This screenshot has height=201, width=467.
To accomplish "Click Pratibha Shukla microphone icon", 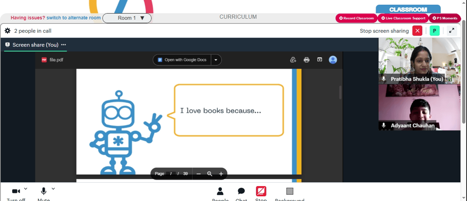I will [383, 79].
